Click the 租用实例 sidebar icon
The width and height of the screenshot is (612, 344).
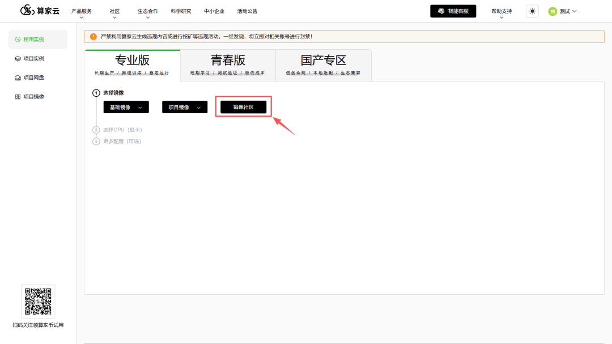point(18,40)
